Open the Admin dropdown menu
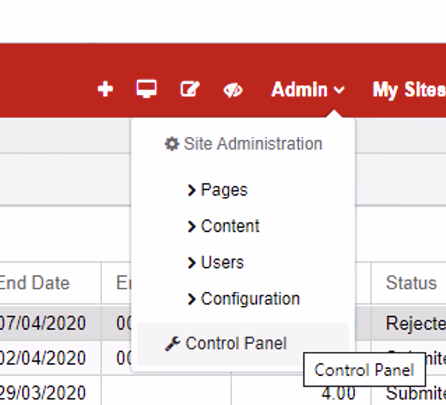Viewport: 446px width, 405px height. (308, 90)
